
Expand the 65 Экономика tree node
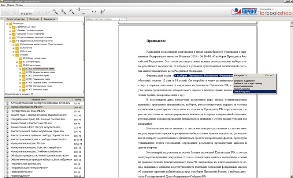pos(13,48)
